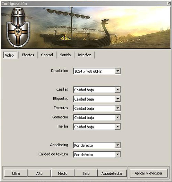
Task: Open the Etiquetas quality dropdown arrow
Action: coord(118,99)
